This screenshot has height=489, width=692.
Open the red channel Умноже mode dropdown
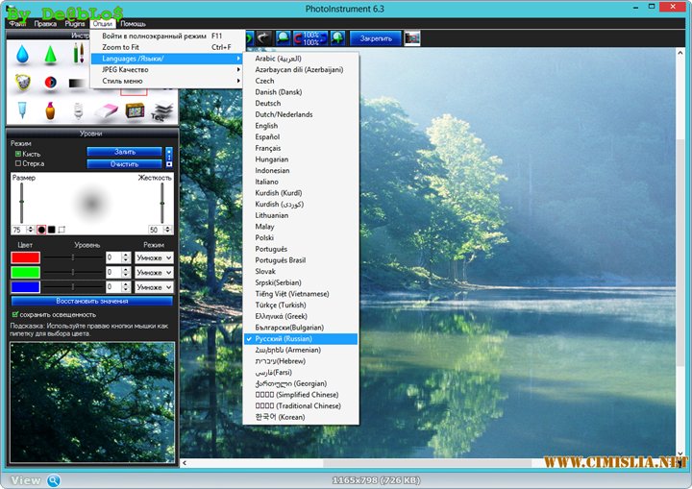point(154,257)
